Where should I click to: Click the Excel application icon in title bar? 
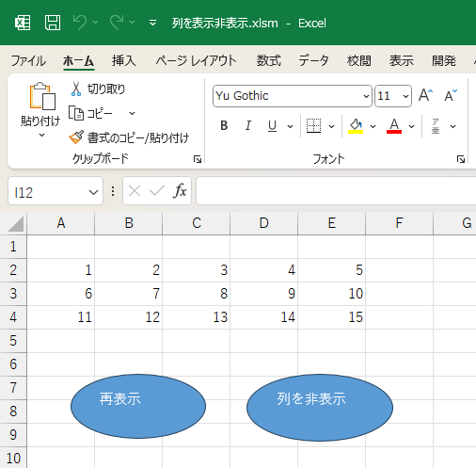click(23, 23)
